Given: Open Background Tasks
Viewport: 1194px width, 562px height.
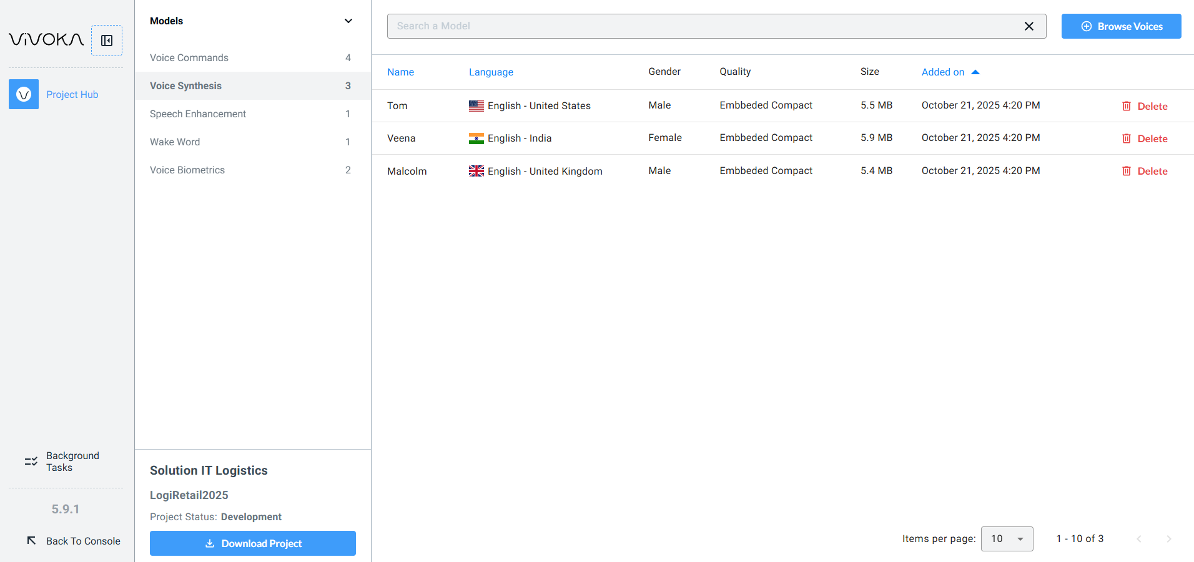Looking at the screenshot, I should point(62,462).
